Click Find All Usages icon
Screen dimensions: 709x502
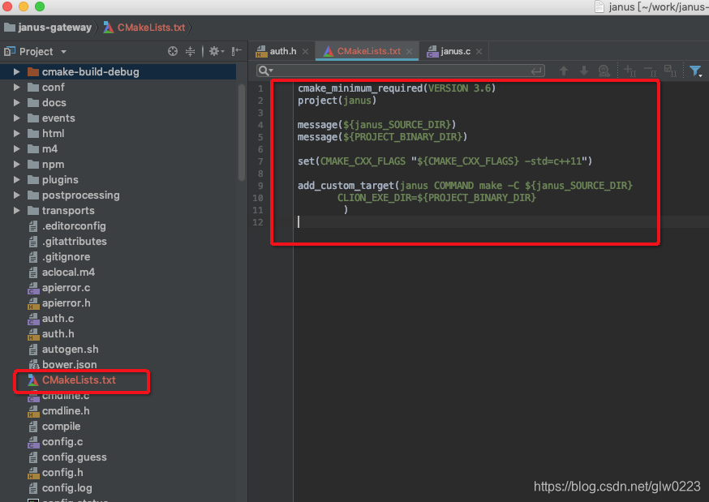(x=604, y=71)
